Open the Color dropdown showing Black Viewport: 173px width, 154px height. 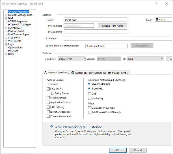(x=163, y=20)
